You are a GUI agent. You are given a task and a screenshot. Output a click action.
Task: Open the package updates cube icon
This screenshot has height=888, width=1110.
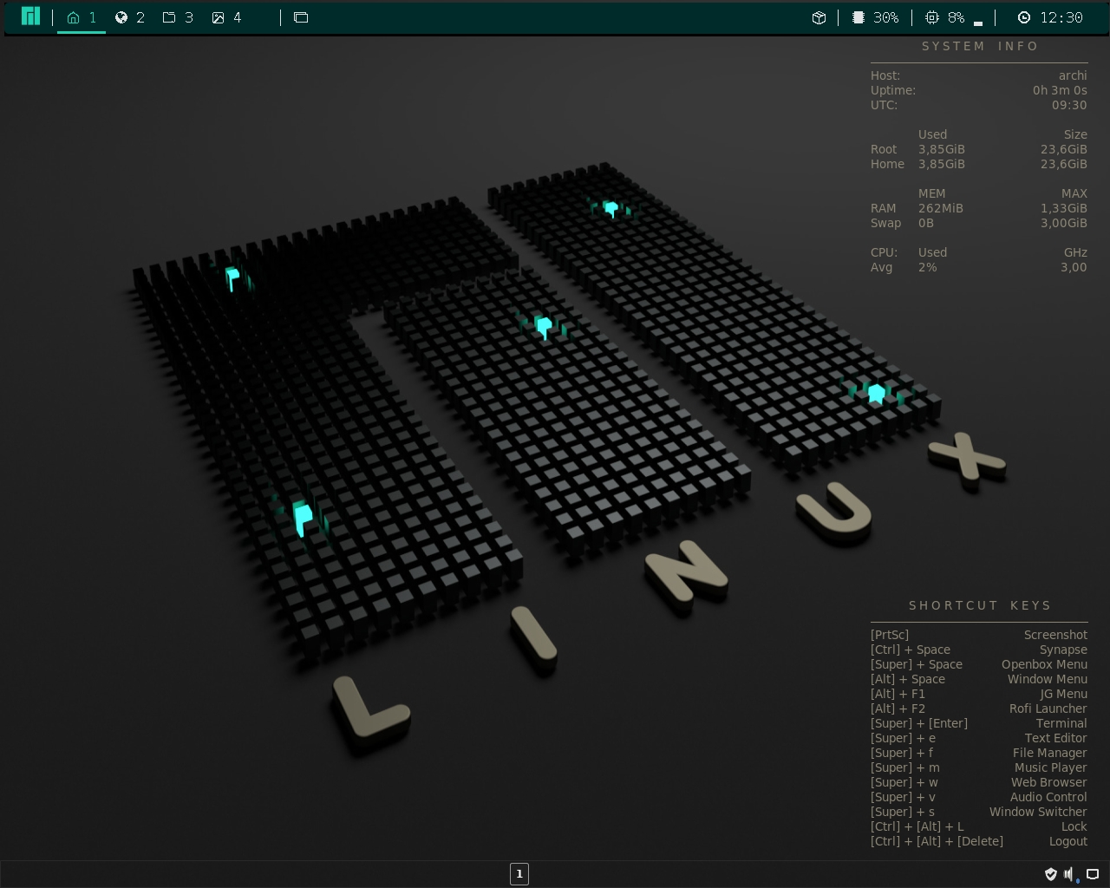(819, 17)
